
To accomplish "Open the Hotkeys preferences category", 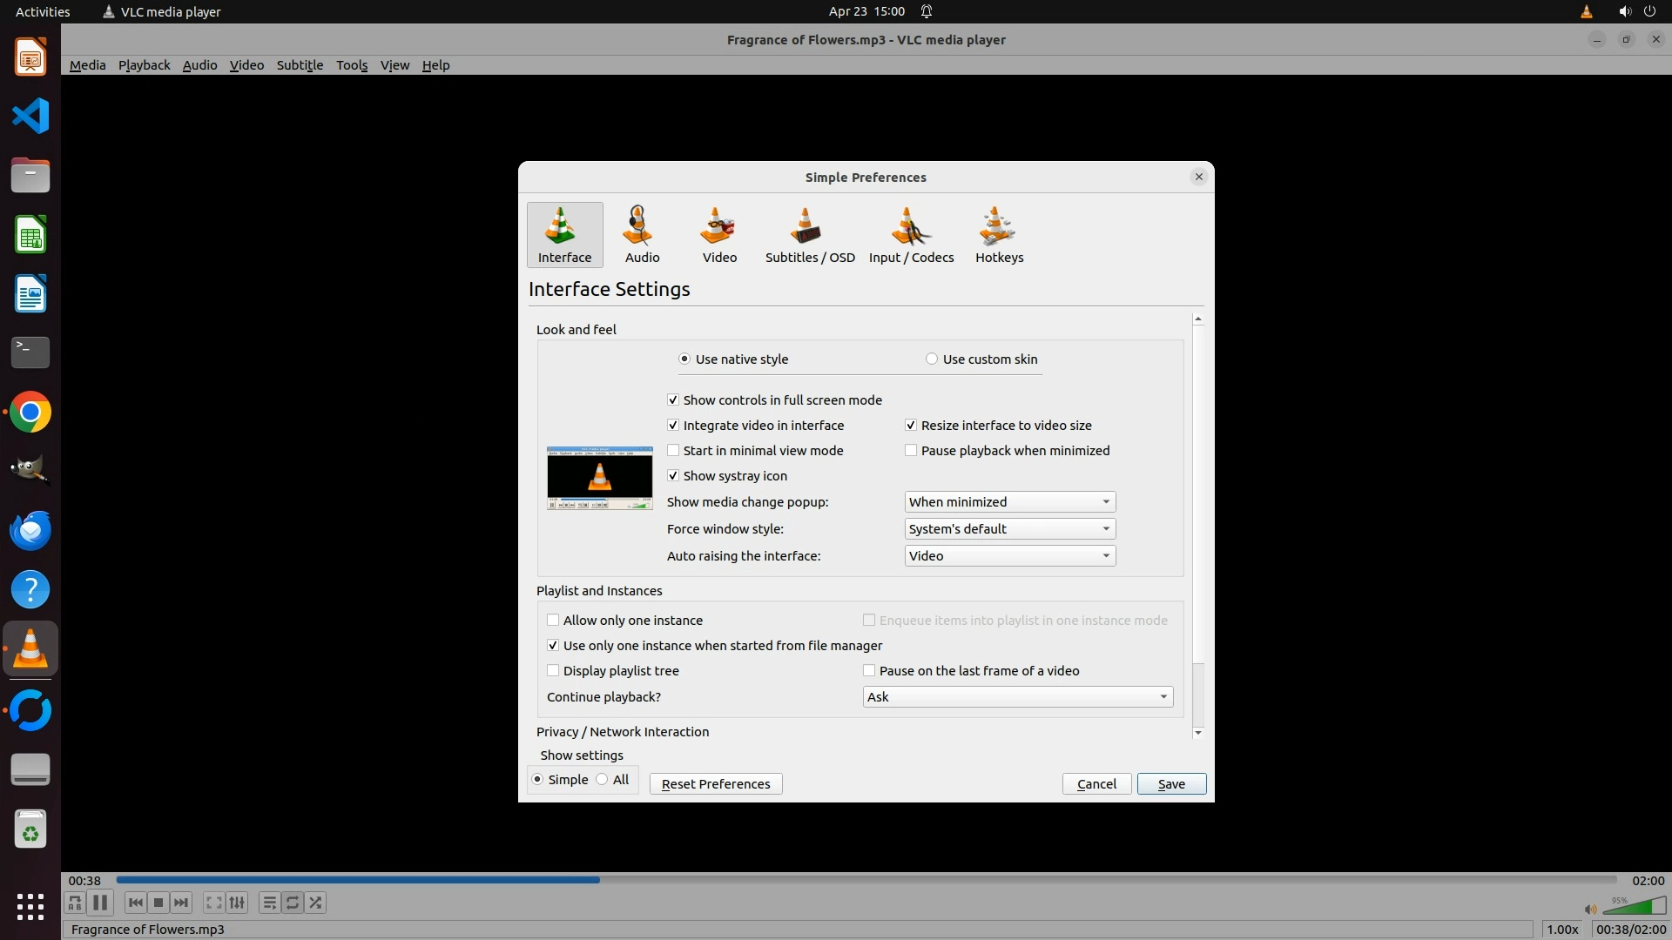I will click(x=999, y=234).
